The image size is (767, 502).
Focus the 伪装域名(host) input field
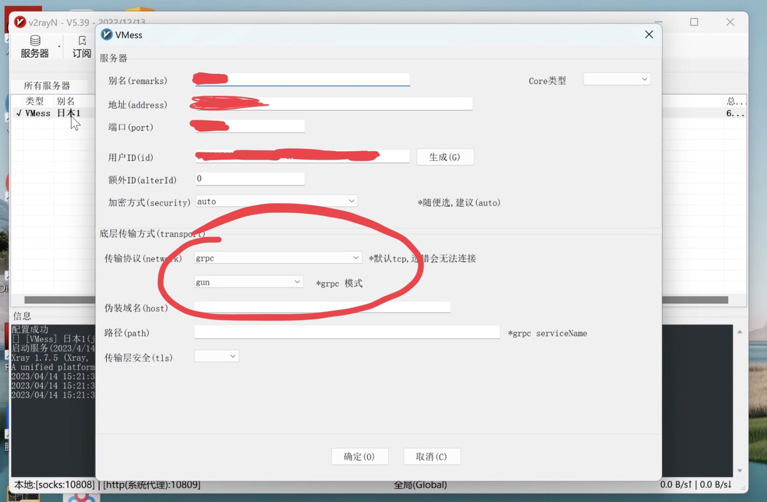322,307
